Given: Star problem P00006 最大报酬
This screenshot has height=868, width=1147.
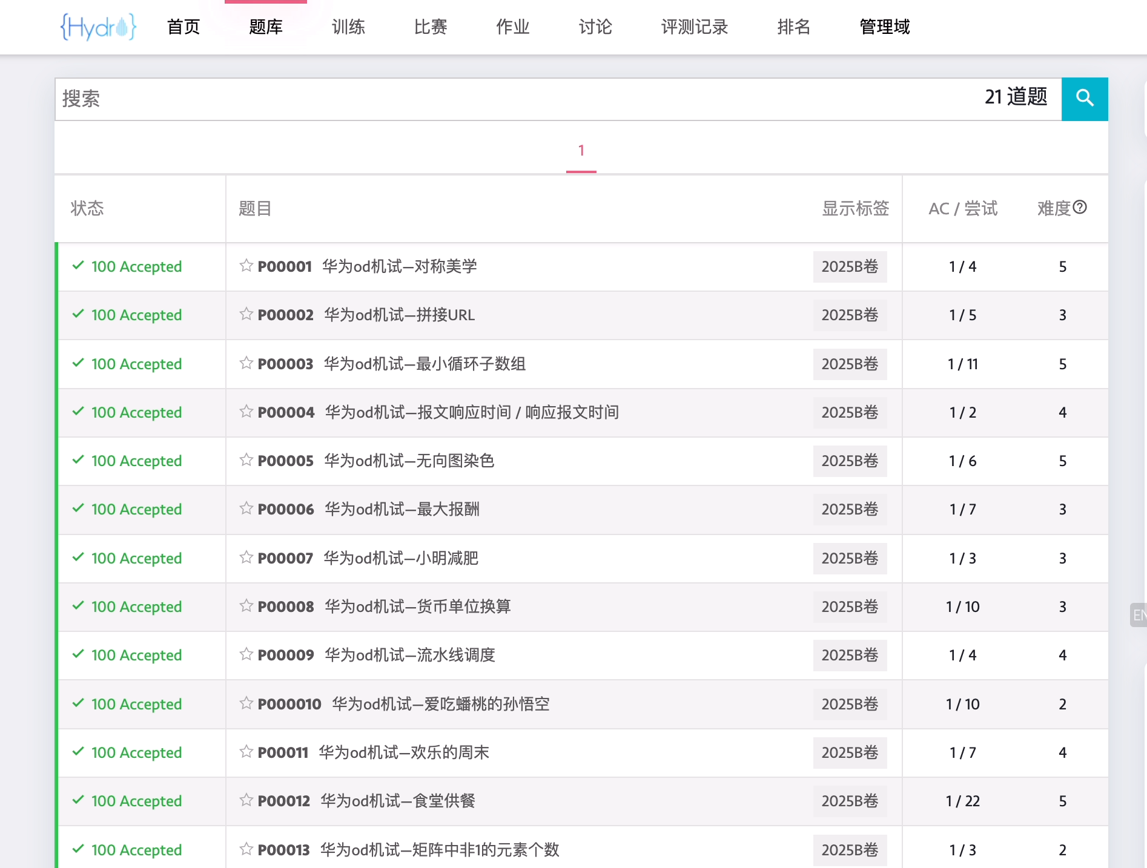Looking at the screenshot, I should click(x=246, y=508).
